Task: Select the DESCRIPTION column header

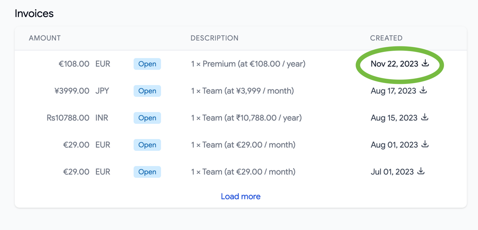Action: point(214,38)
